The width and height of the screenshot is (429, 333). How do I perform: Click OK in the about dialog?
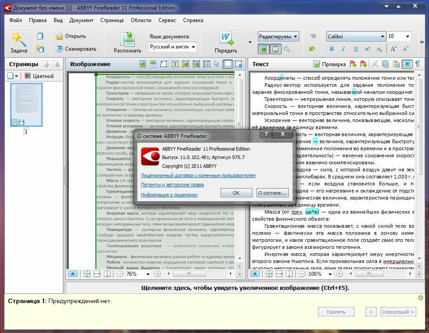point(236,193)
